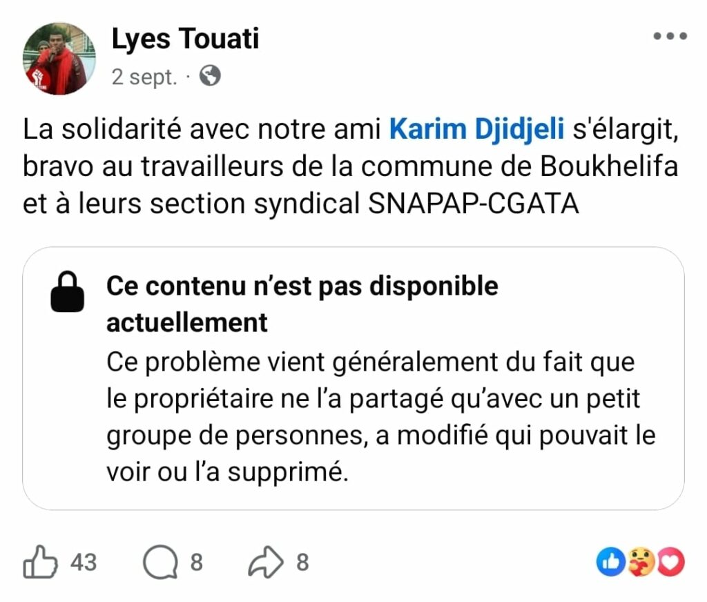The width and height of the screenshot is (707, 602).
Task: Open the three-dot post options menu
Action: point(670,37)
